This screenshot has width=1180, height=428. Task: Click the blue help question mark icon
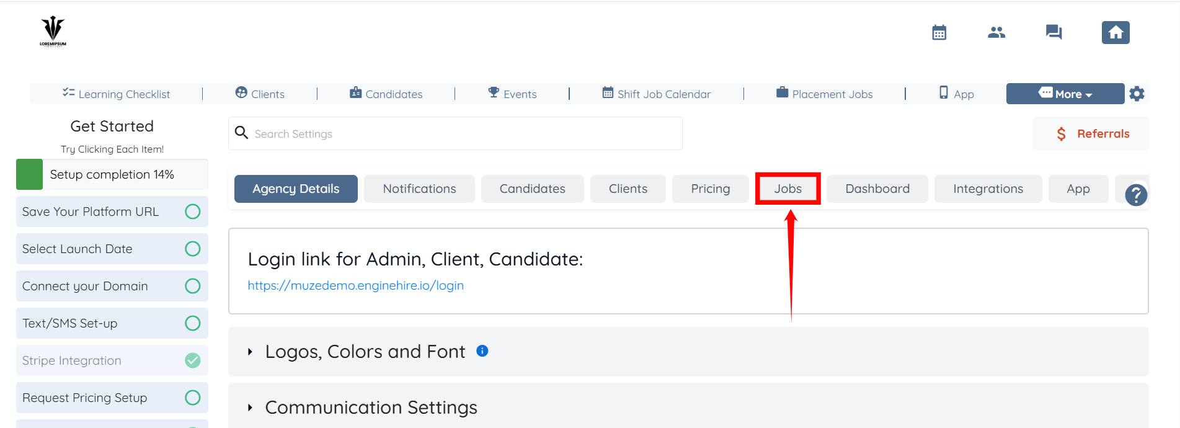click(1135, 195)
